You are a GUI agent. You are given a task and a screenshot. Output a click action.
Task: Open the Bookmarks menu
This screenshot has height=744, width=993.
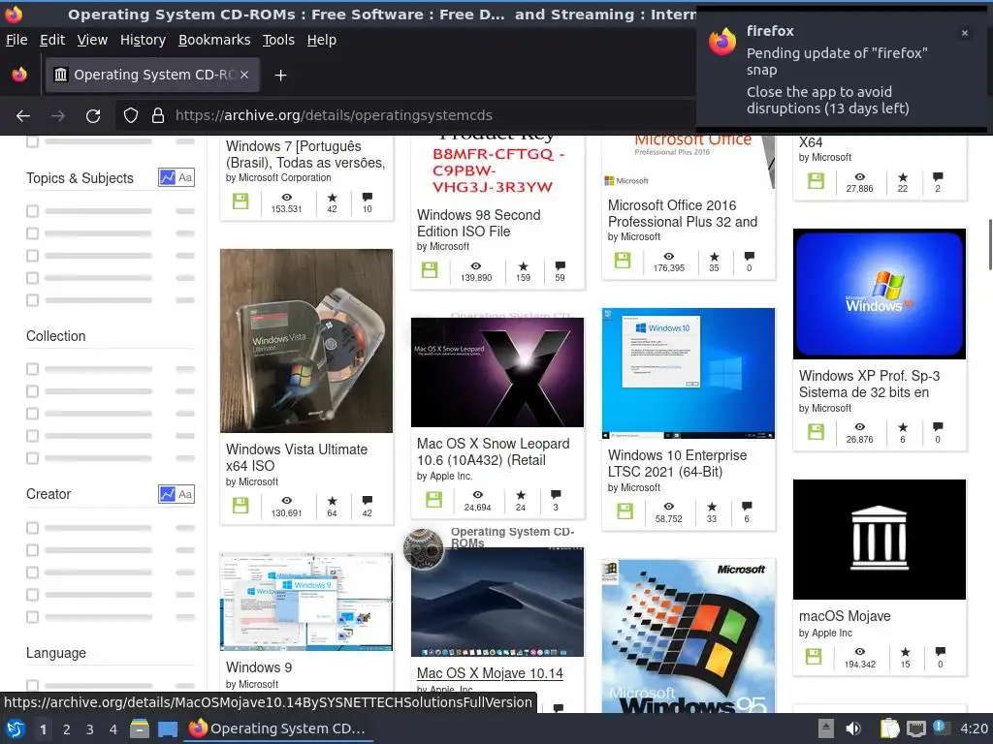point(214,40)
